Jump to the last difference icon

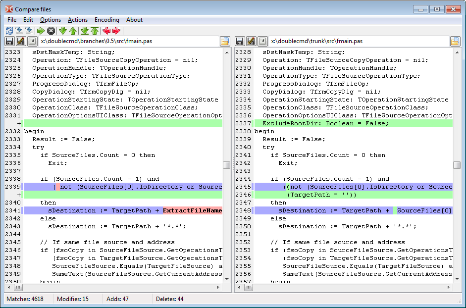tap(85, 31)
